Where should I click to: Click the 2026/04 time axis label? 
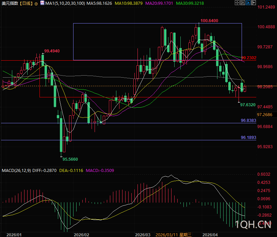click(210, 235)
